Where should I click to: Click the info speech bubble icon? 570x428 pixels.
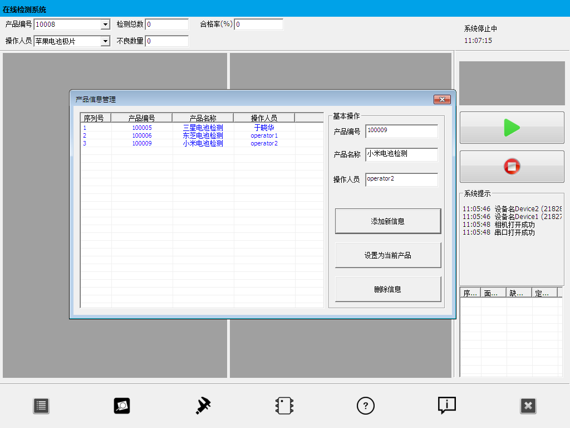pos(446,406)
